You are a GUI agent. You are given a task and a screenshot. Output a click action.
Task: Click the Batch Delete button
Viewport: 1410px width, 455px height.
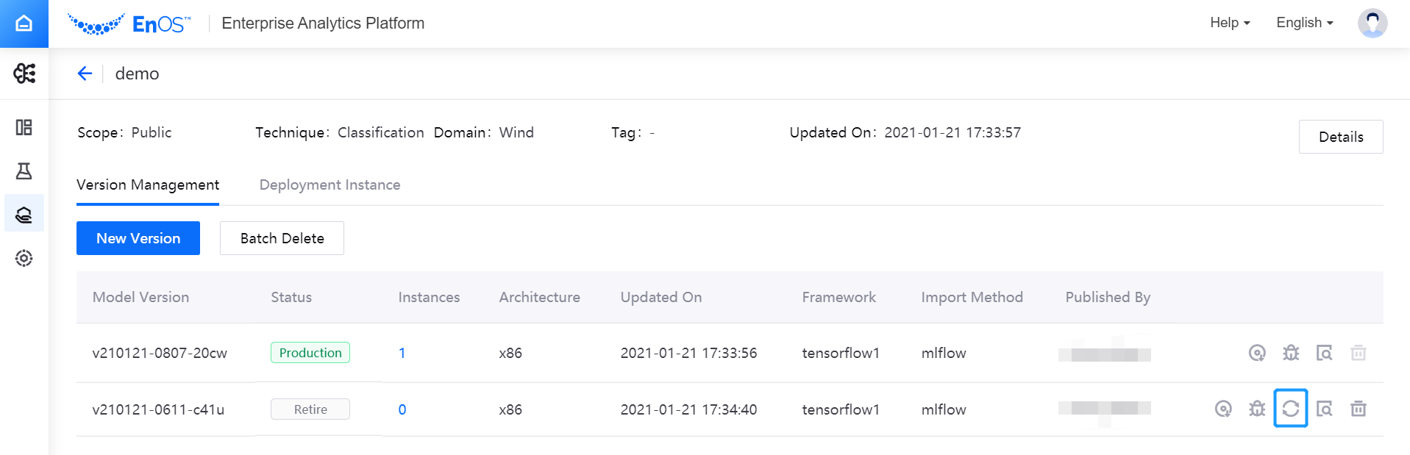pos(282,238)
